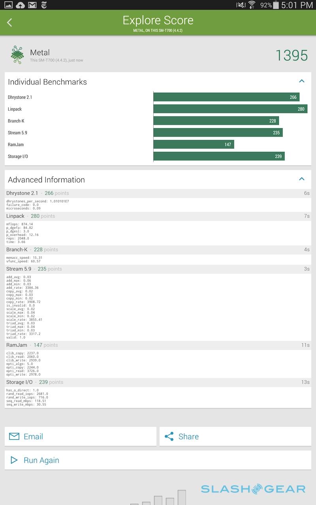The height and width of the screenshot is (505, 316).
Task: Tap the Linpack 280 score bar
Action: pyautogui.click(x=230, y=109)
